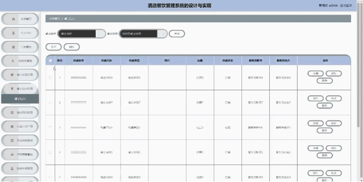Toggle the select-all checkbox in the table header
Screen dimensions: 363x182
tap(51, 61)
